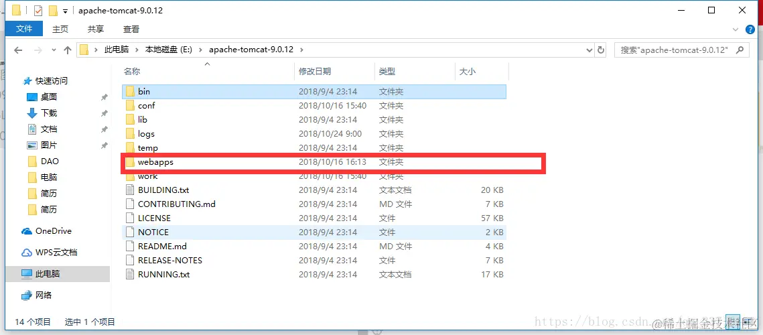Go forward with the right arrow
763x335 pixels.
tap(38, 50)
